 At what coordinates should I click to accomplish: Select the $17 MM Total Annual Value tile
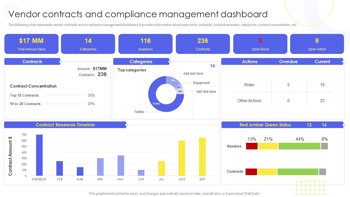click(31, 44)
